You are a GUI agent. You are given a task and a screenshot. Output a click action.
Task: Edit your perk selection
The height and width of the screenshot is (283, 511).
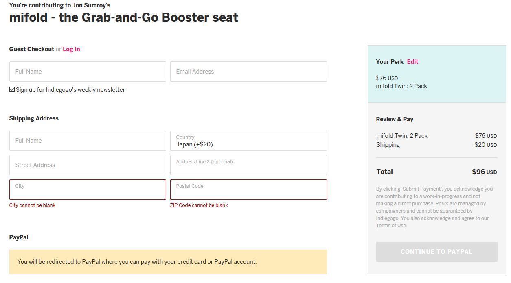click(412, 62)
